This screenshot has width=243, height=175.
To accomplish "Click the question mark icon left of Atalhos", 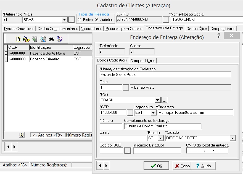I will [22, 135].
